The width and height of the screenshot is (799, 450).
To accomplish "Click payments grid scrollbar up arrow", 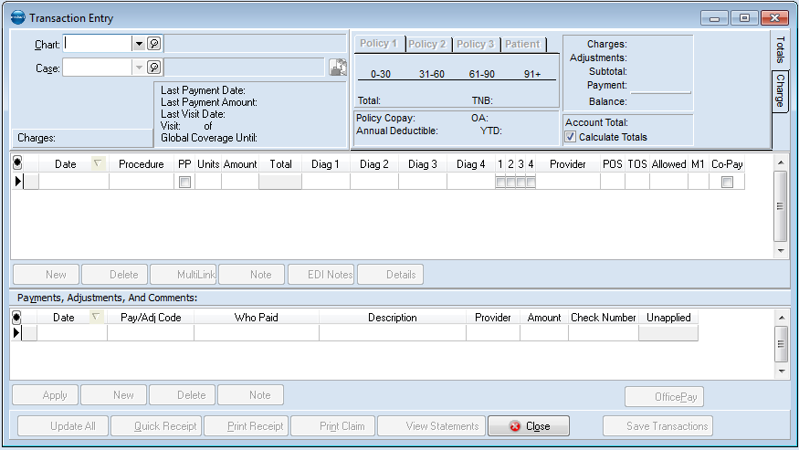I will [781, 318].
